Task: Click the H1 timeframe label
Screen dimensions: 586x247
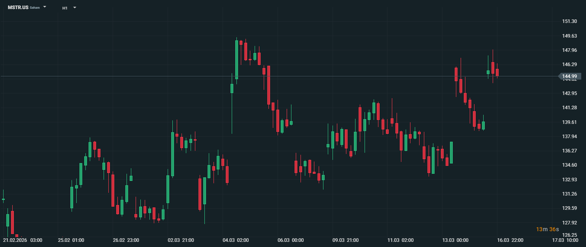Action: (x=65, y=8)
